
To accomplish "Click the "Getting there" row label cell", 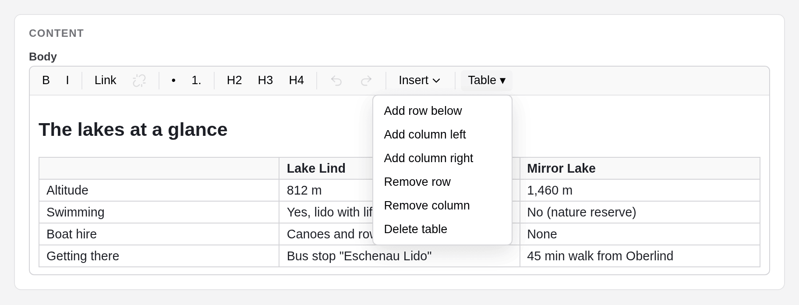I will pyautogui.click(x=159, y=256).
